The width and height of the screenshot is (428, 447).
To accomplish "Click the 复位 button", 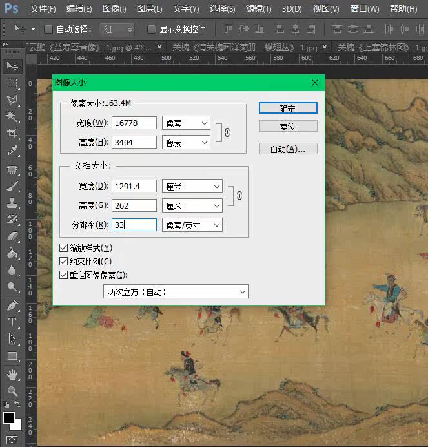I will tap(288, 126).
